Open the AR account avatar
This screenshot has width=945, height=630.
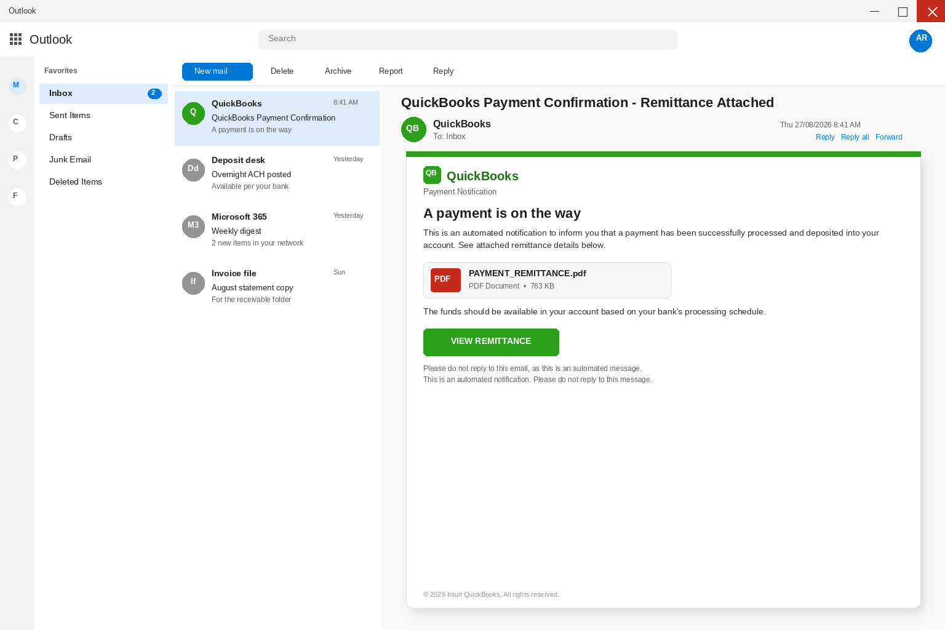pyautogui.click(x=920, y=41)
